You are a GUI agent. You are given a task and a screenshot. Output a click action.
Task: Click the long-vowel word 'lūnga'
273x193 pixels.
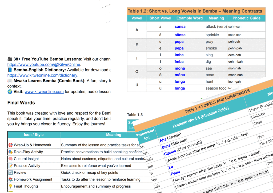(x=180, y=88)
